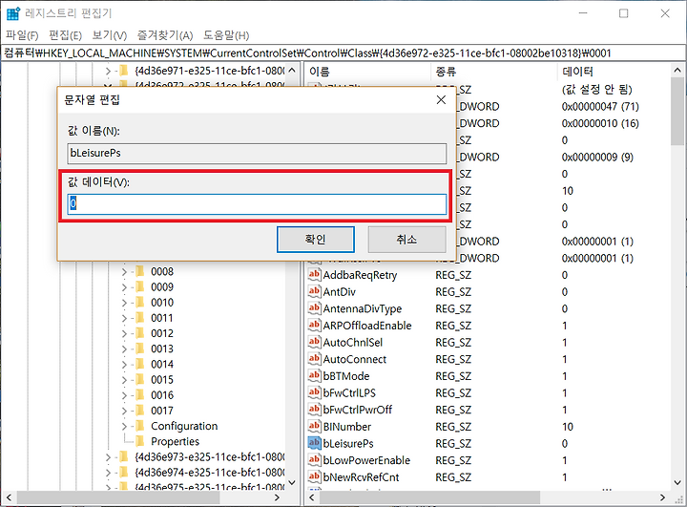Click the folder icon of key 0016
Viewport: 687px width, 507px height.
pyautogui.click(x=139, y=394)
